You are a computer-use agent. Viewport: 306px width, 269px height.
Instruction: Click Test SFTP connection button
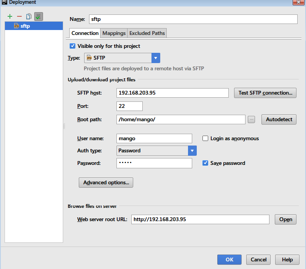click(x=265, y=93)
